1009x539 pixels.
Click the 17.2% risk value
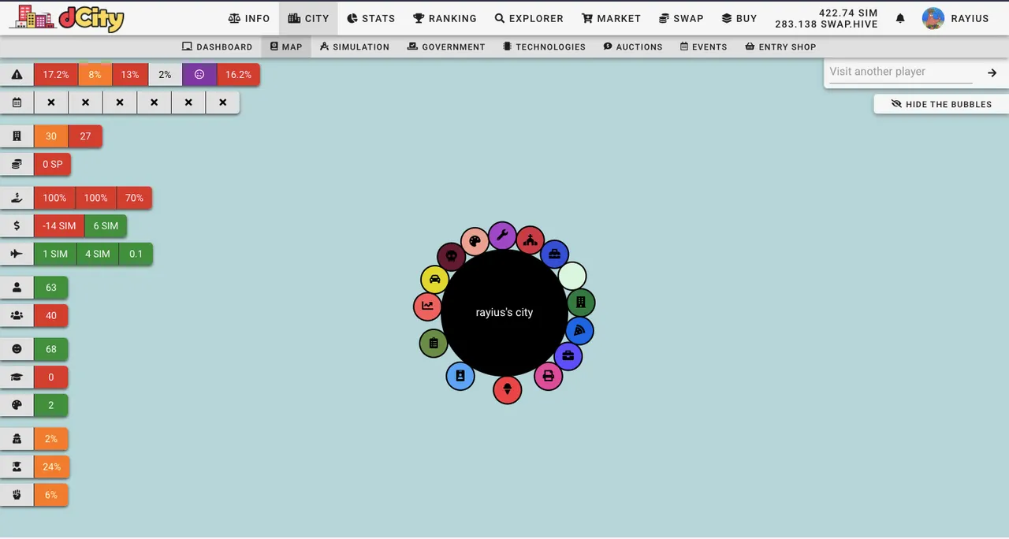click(56, 75)
